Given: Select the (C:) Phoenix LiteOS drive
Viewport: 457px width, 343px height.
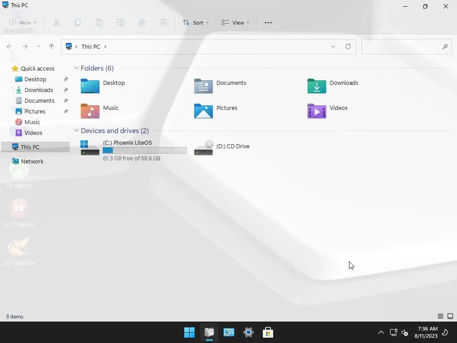Looking at the screenshot, I should pos(133,150).
